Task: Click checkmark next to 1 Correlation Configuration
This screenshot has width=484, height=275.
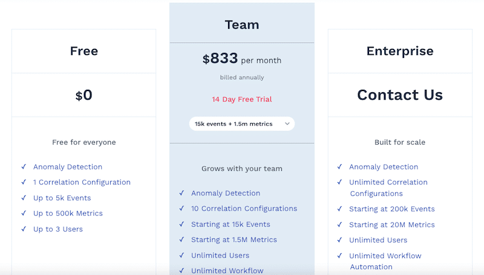Action: (x=24, y=182)
